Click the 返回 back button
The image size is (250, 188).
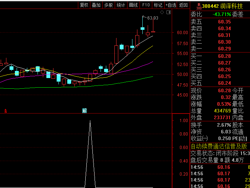click(183, 5)
